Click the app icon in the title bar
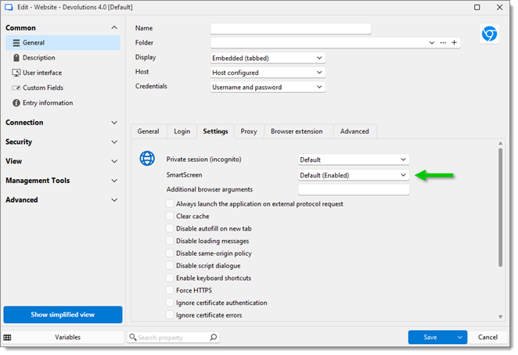 pyautogui.click(x=9, y=7)
